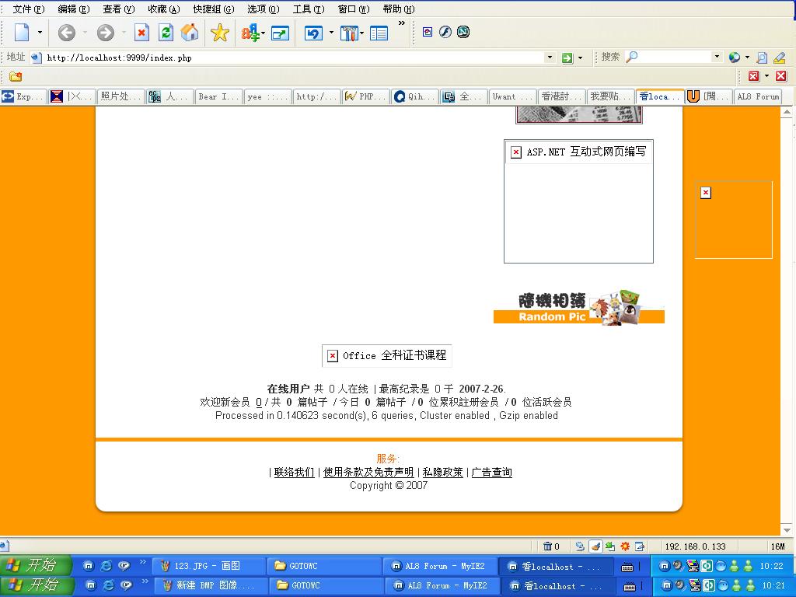
Task: Click inside the 搜索 search field
Action: [676, 57]
